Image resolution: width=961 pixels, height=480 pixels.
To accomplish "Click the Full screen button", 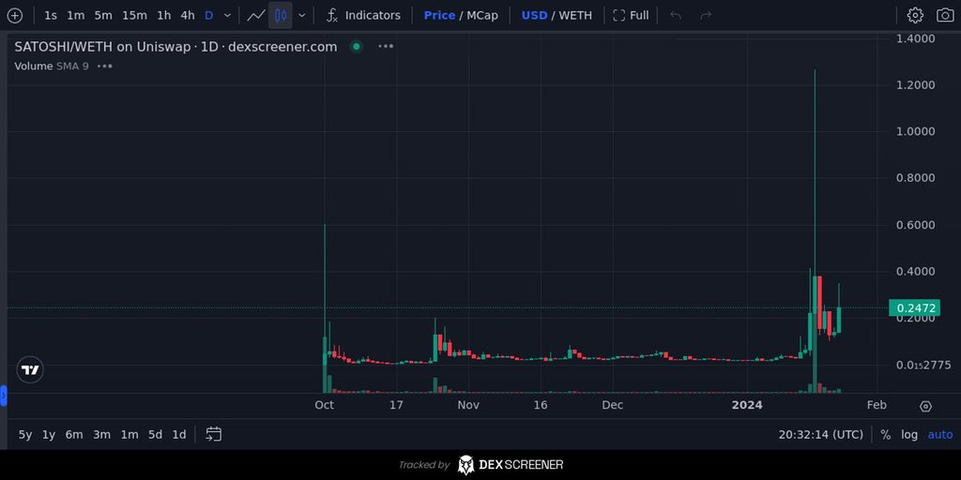I will pyautogui.click(x=631, y=15).
